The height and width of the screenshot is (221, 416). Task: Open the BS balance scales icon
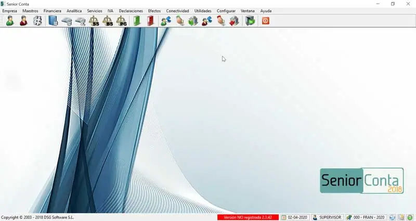108,21
